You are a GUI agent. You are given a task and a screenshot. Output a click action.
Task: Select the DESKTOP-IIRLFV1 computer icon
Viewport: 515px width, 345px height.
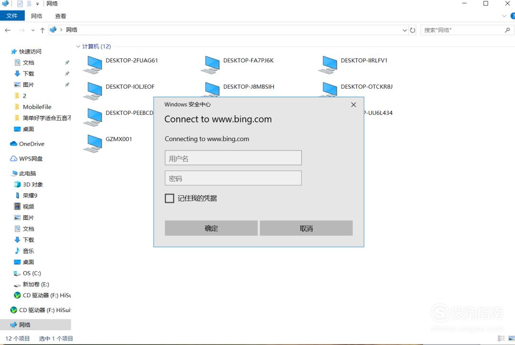pos(328,65)
